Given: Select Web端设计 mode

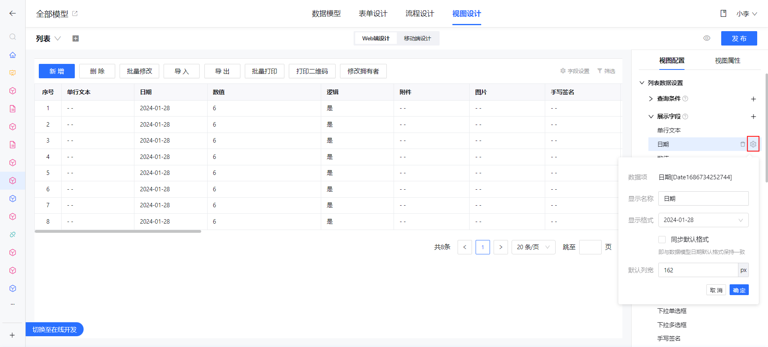Looking at the screenshot, I should (x=376, y=38).
